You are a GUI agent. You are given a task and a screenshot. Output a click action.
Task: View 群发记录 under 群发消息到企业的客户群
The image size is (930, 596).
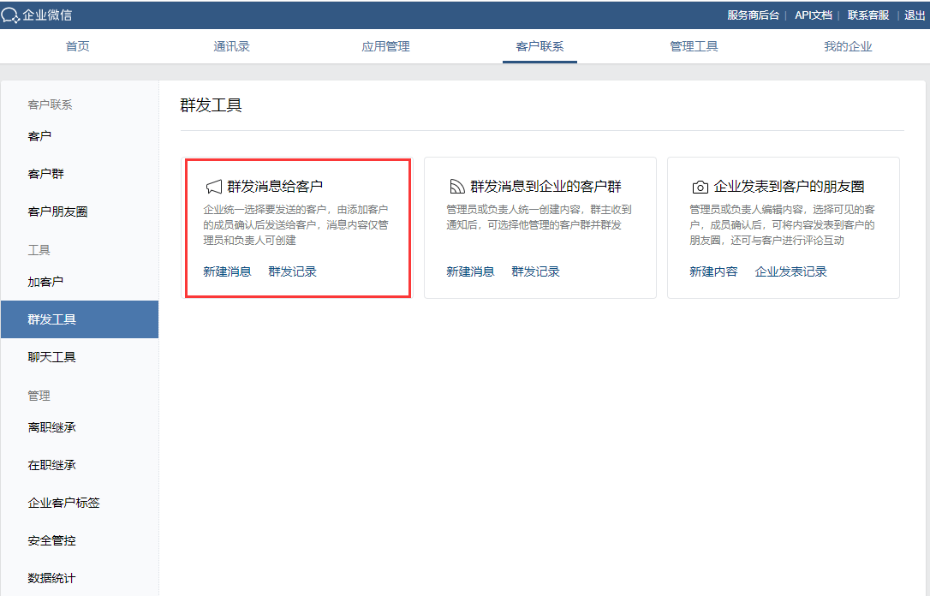coord(535,271)
